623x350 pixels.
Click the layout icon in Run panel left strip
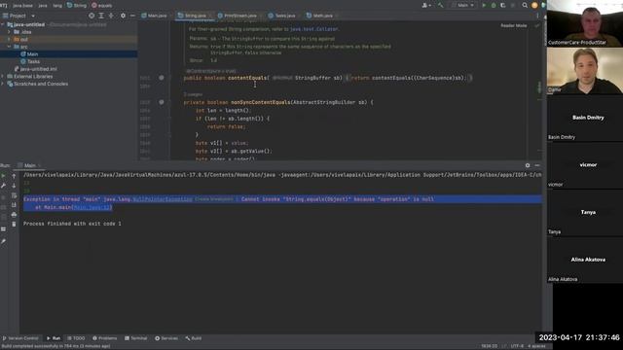tap(4, 229)
